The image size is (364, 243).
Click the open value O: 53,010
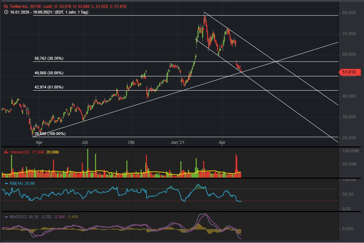(x=63, y=6)
